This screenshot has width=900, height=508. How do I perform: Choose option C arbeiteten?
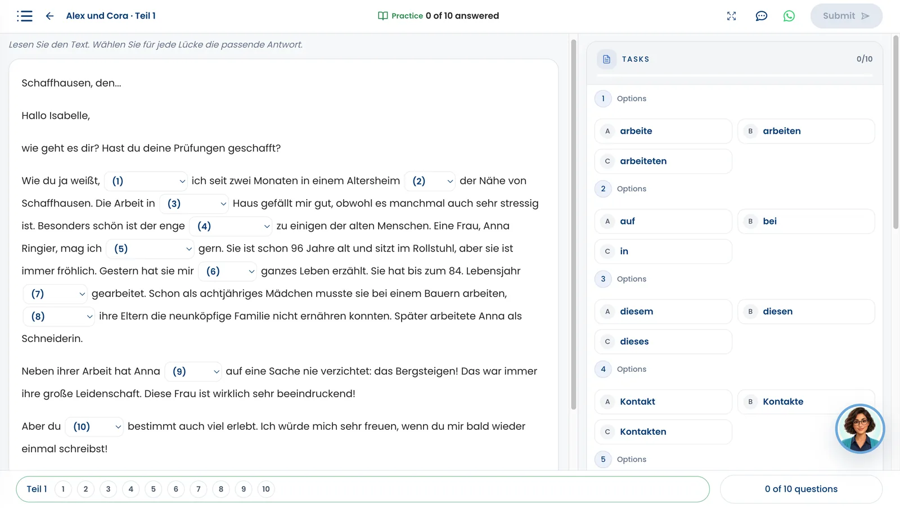click(663, 161)
